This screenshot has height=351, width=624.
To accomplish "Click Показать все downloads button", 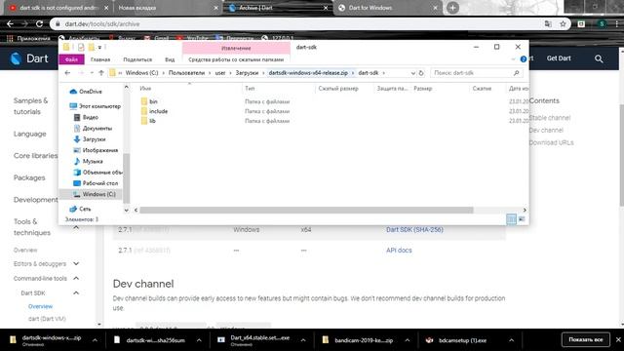I will tap(585, 340).
